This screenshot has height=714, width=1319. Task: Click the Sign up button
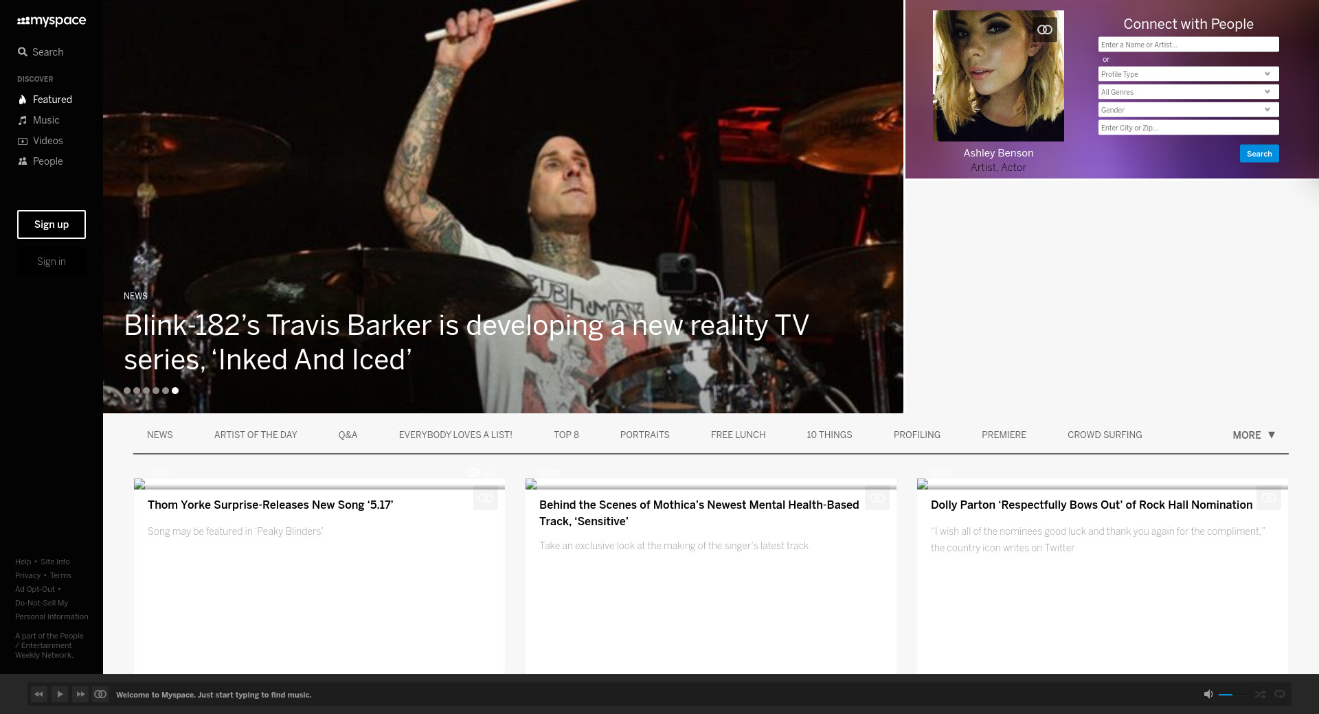click(52, 224)
